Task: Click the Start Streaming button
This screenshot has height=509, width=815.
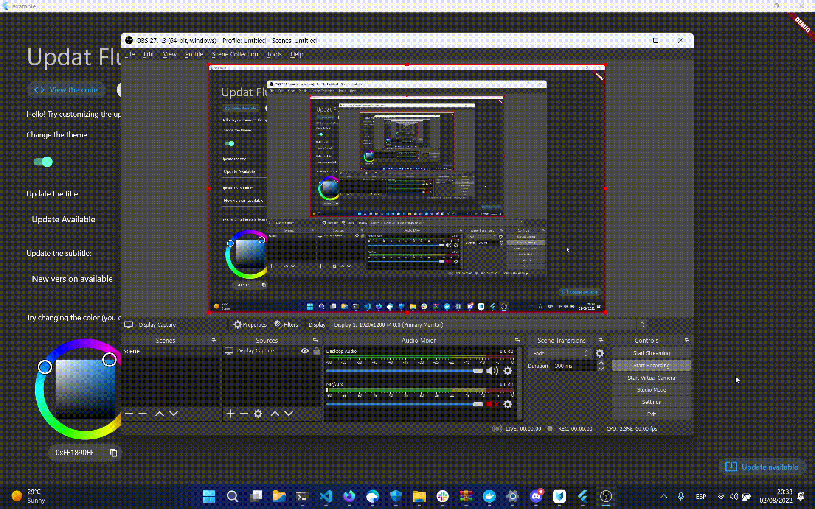Action: pyautogui.click(x=651, y=353)
